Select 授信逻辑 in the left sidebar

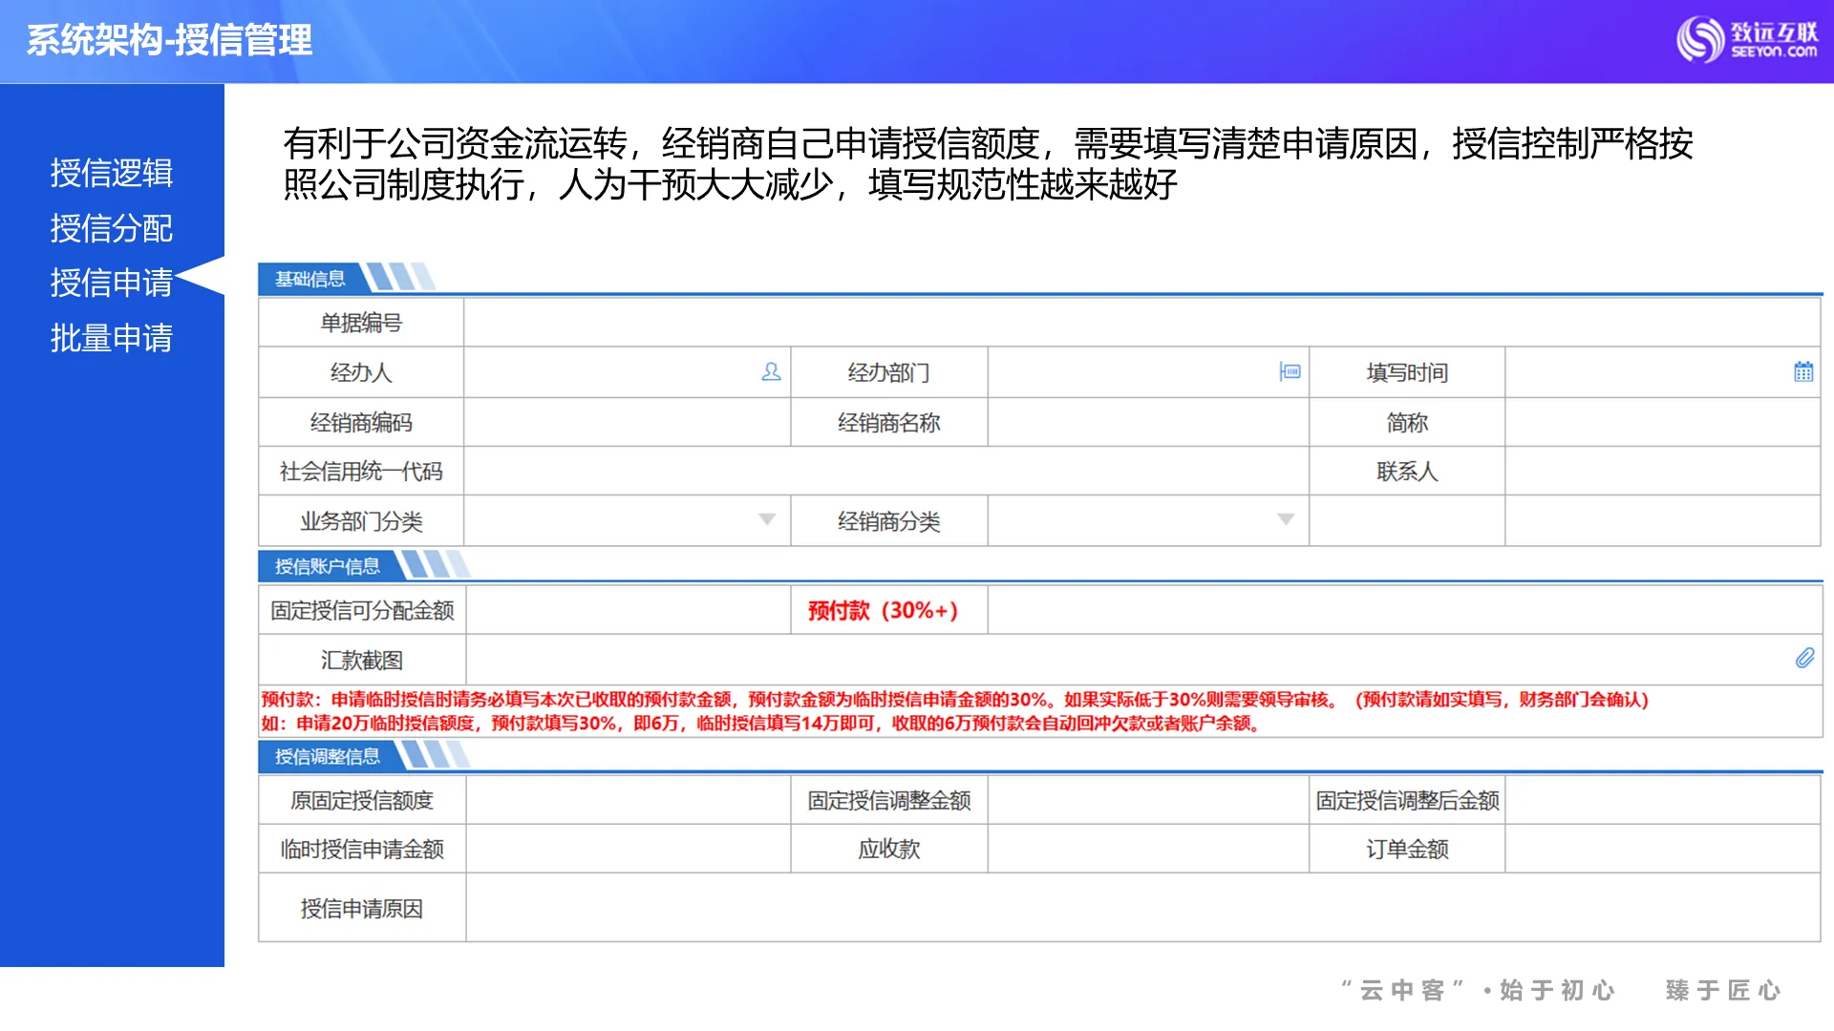[x=112, y=173]
